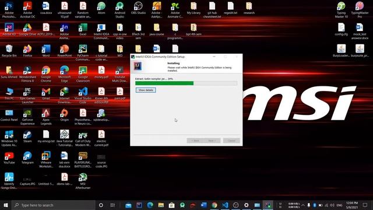The height and width of the screenshot is (210, 373).
Task: Select the PowerPoint desktop shortcut
Action: click(65, 51)
